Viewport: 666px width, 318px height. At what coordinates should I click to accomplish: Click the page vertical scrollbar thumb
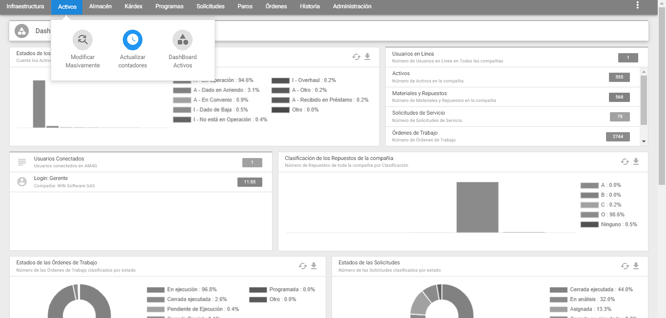[662, 95]
